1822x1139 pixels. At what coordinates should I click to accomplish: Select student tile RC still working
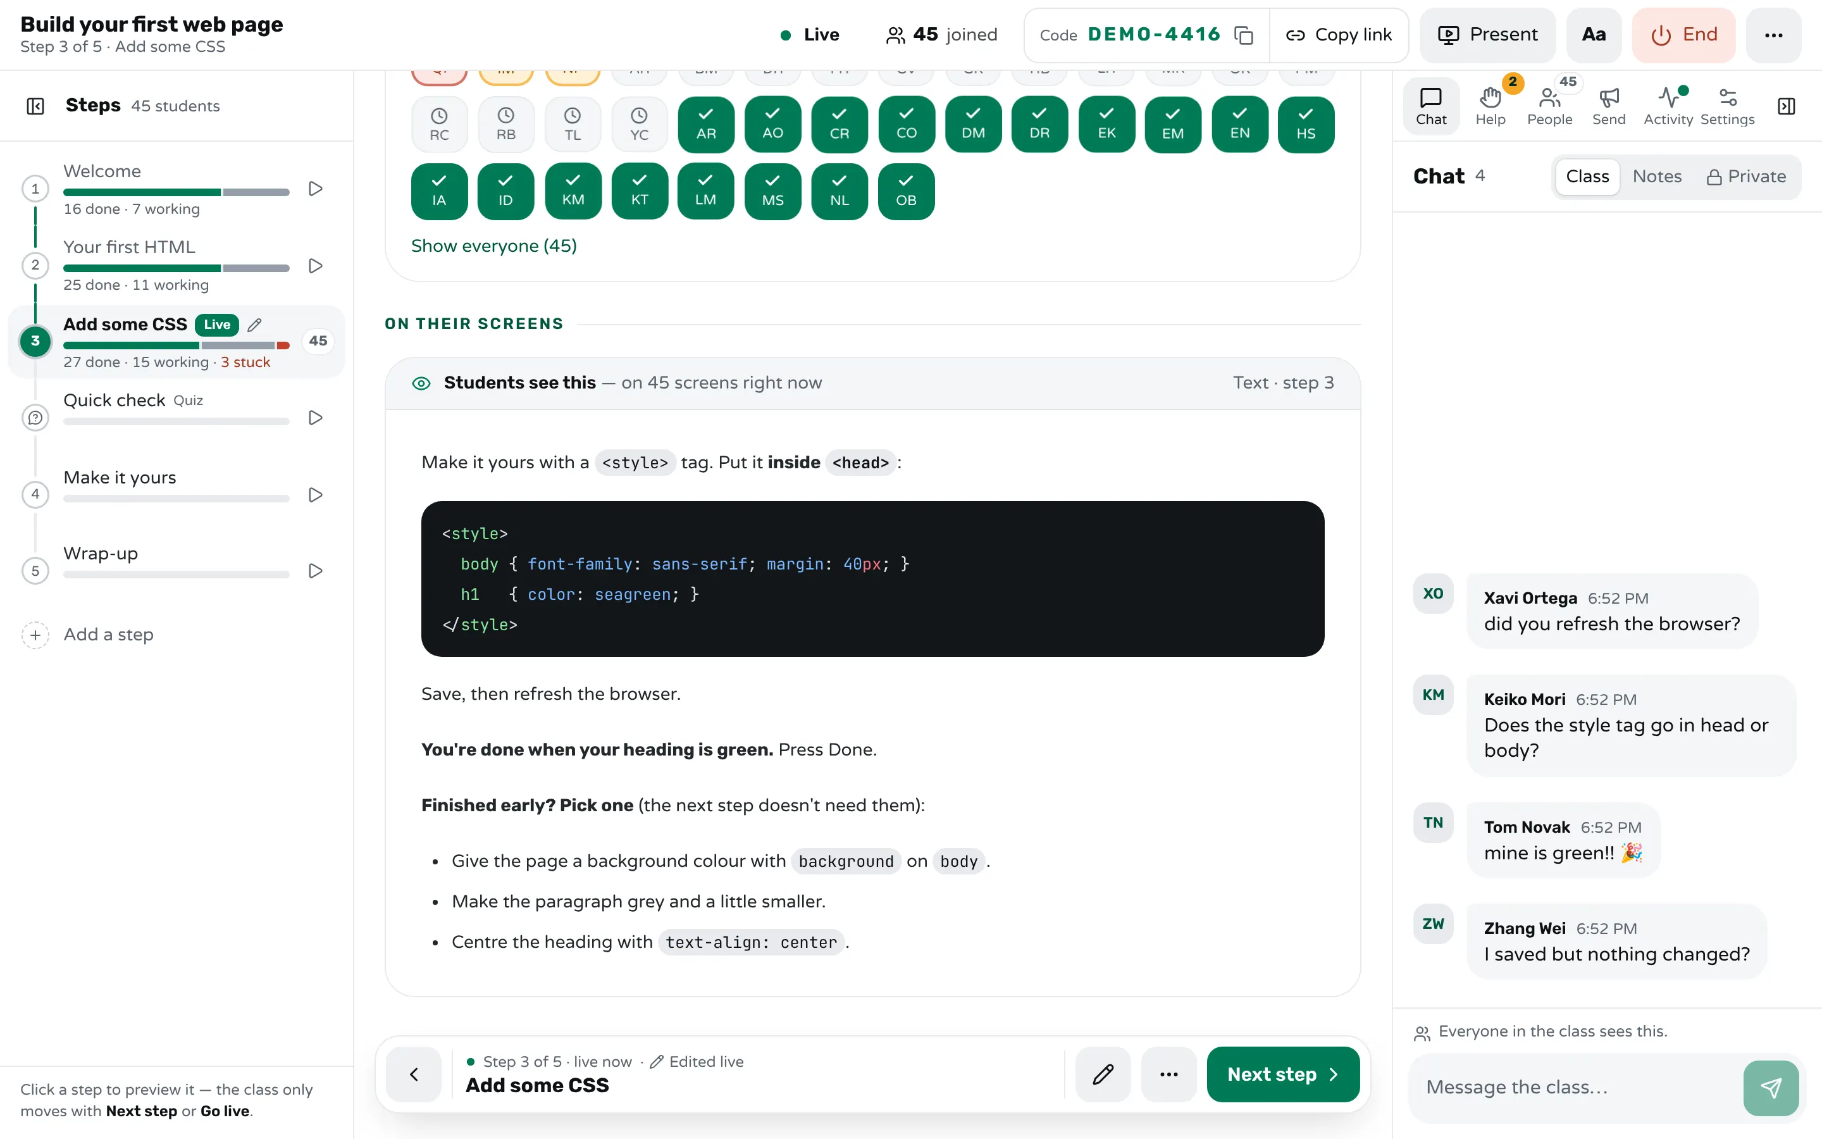coord(439,124)
